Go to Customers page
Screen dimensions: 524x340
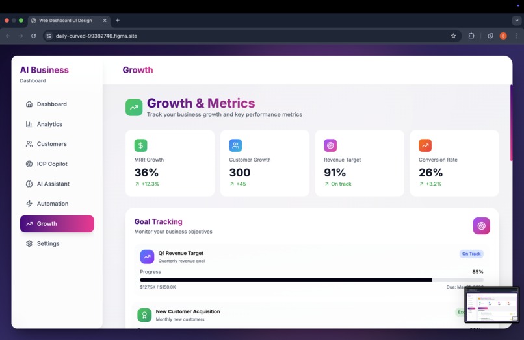pyautogui.click(x=57, y=144)
